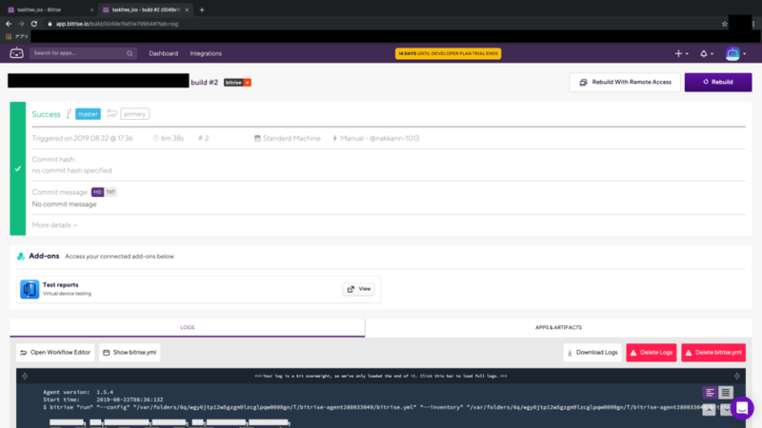Click the 6m 38s duration text
Image resolution: width=762 pixels, height=428 pixels.
tap(172, 138)
